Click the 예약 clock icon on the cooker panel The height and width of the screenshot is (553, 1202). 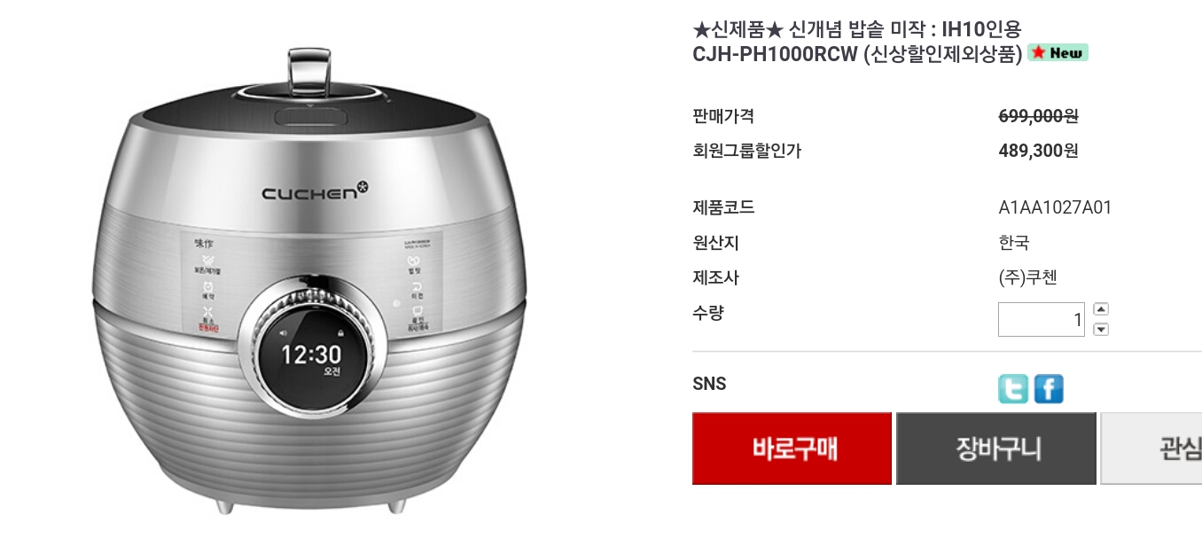click(207, 288)
